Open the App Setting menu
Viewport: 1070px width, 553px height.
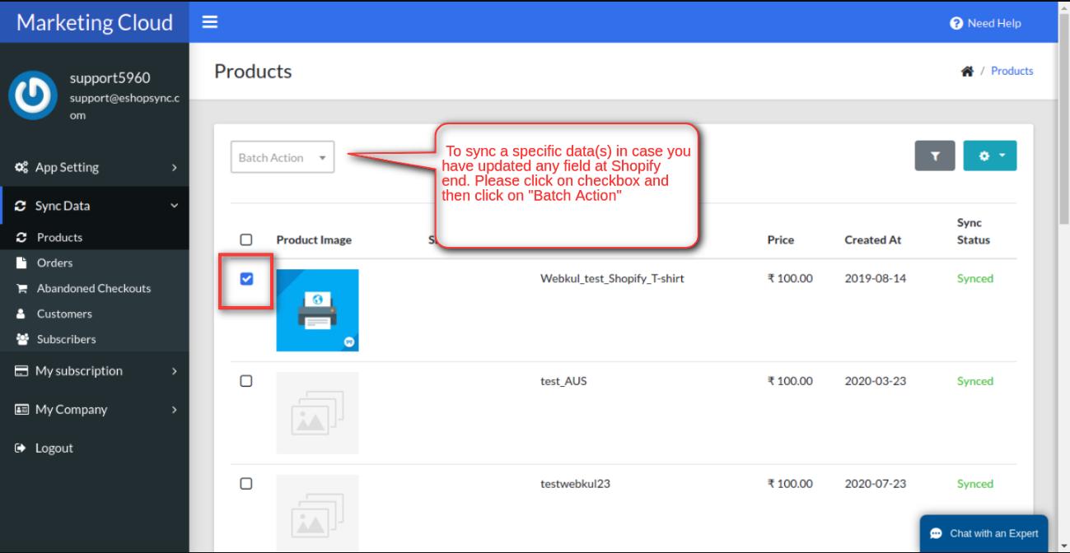(x=94, y=167)
